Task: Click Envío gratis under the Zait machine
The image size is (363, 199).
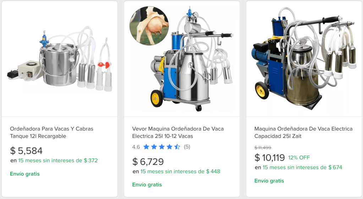Action: (269, 181)
